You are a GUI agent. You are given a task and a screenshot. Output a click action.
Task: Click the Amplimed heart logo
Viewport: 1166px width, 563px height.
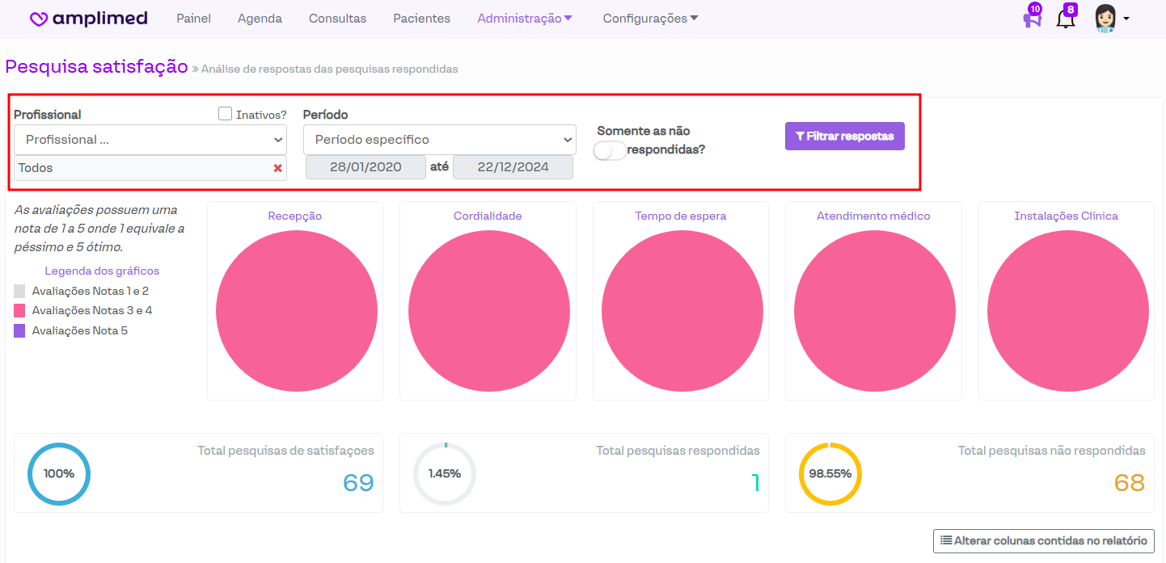pos(39,19)
